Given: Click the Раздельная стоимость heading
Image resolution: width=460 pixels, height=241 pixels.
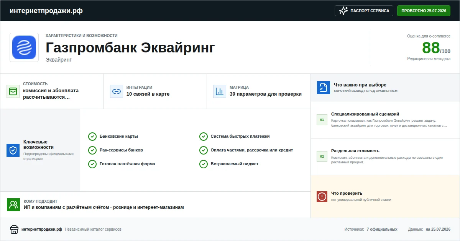Looking at the screenshot, I should tap(355, 151).
